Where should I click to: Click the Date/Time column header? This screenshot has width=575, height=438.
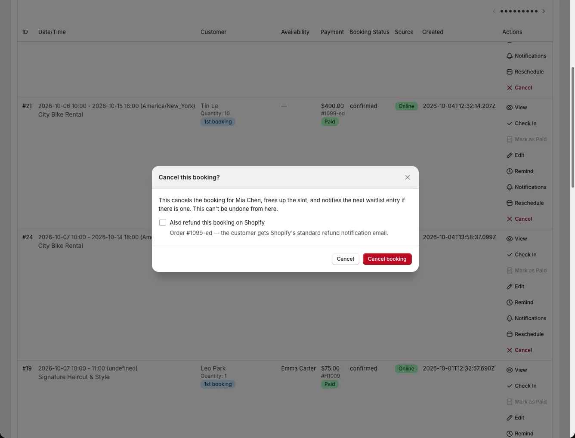52,32
